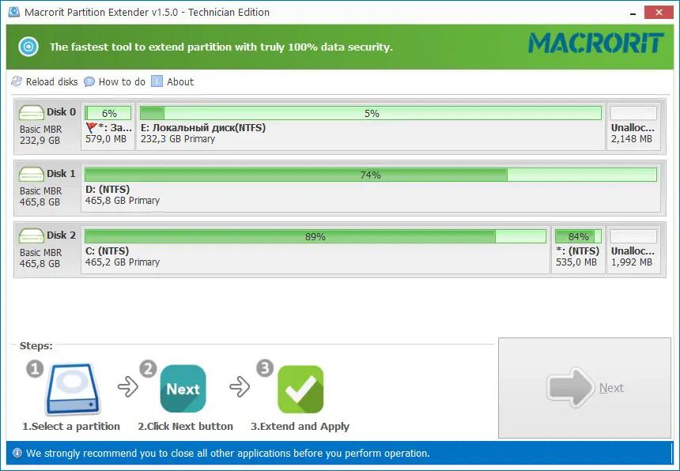
Task: Click the banner slogan text
Action: (221, 47)
